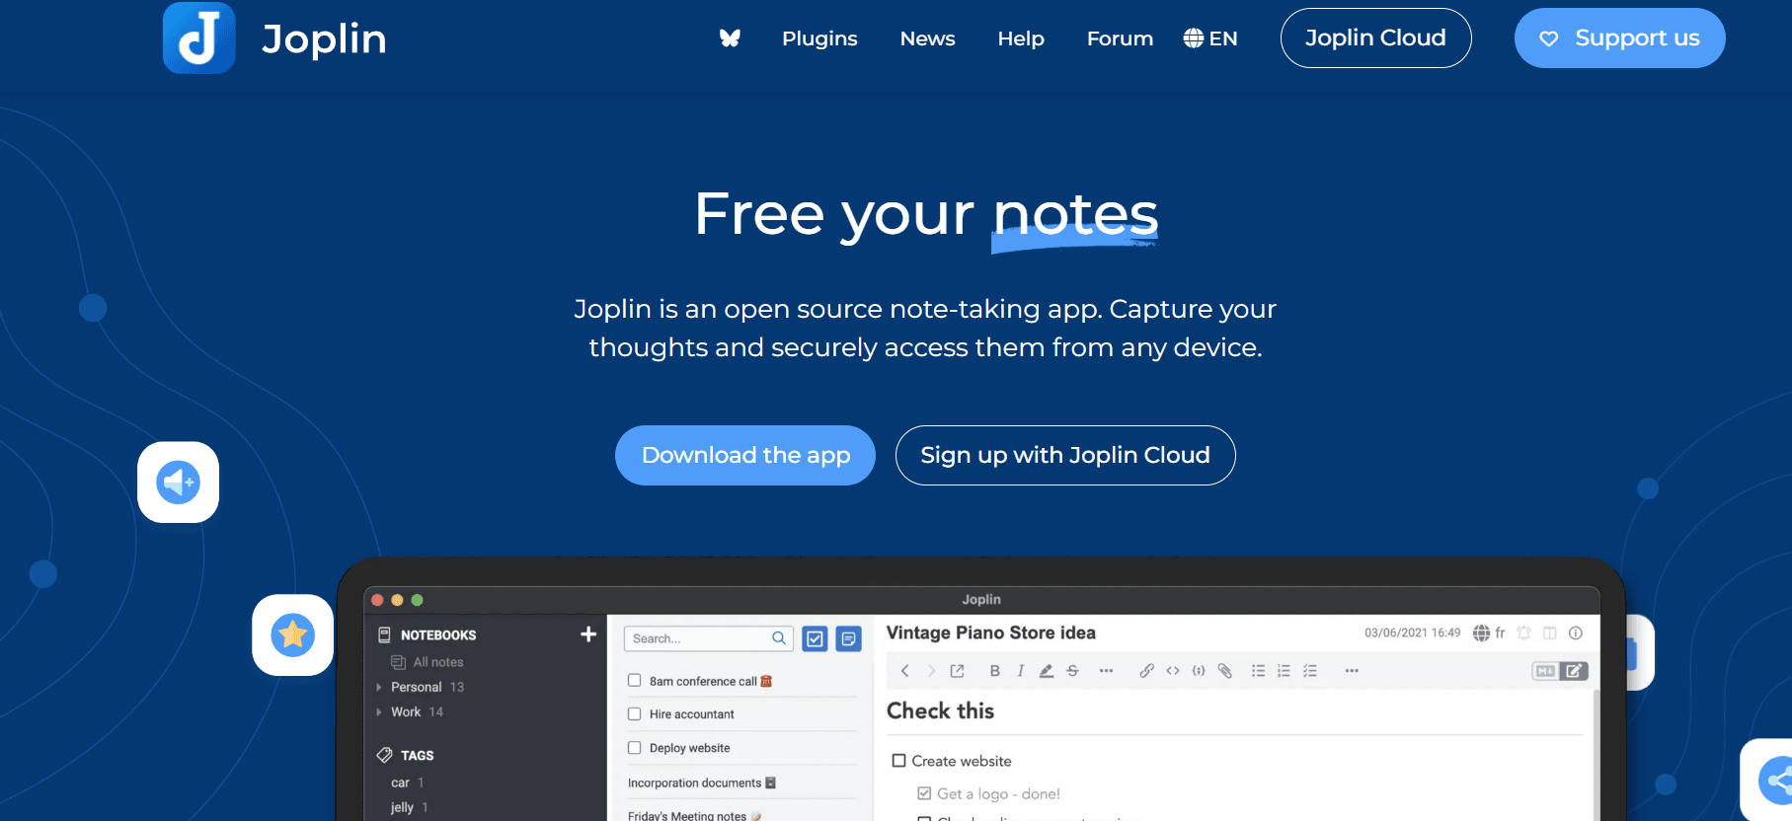Click the speaker icon floating badge
Image resolution: width=1792 pixels, height=821 pixels.
178,483
